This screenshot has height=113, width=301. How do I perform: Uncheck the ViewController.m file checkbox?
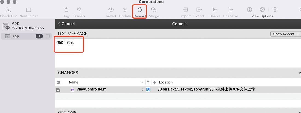coord(58,90)
